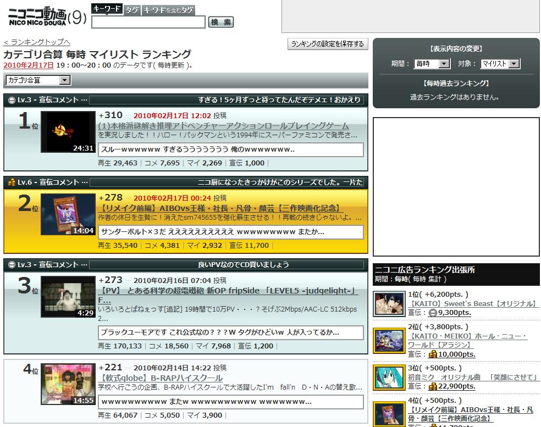The width and height of the screenshot is (541, 427).
Task: Save settings with ランキングの設定を保存する button
Action: 328,44
